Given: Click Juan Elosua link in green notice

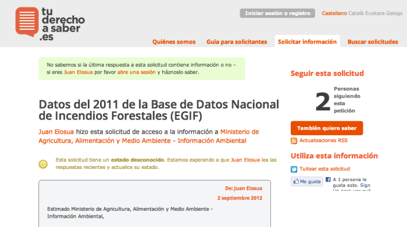Looking at the screenshot, I should pos(78,72).
